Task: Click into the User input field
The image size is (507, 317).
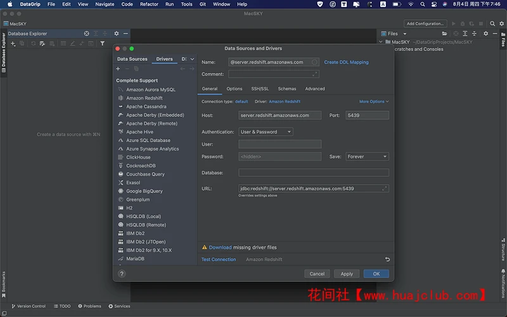Action: 279,145
